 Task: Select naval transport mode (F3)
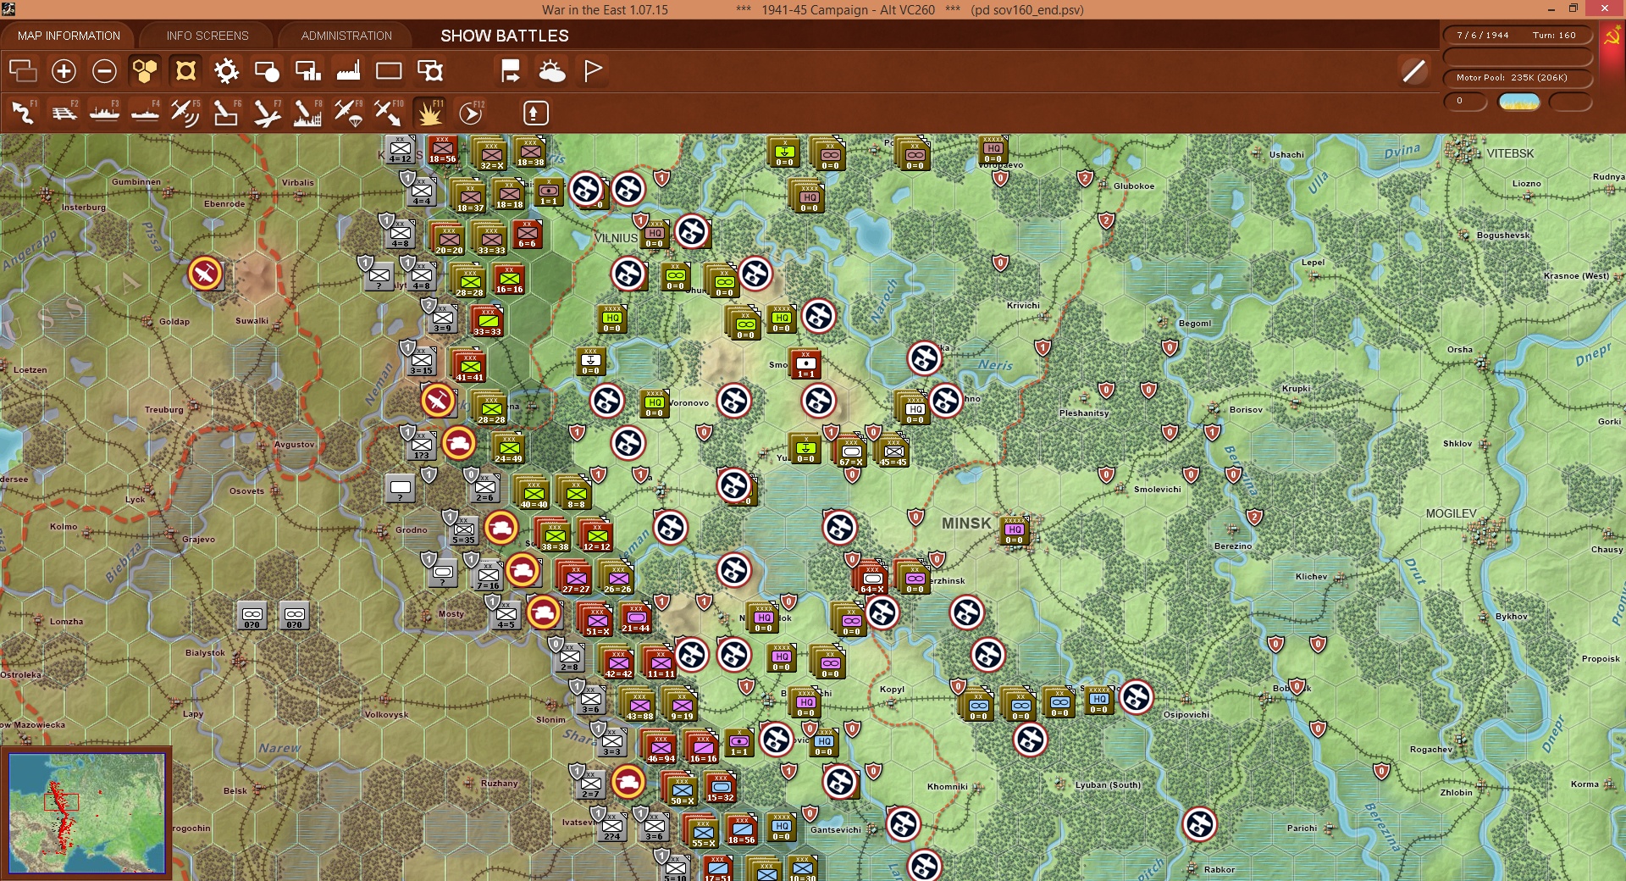pyautogui.click(x=104, y=113)
